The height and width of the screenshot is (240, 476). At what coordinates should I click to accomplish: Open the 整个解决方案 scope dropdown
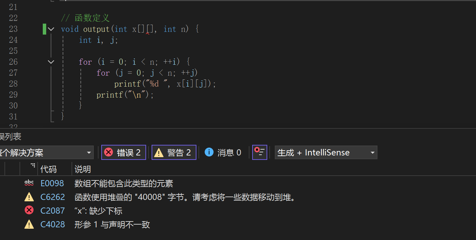tap(46, 152)
